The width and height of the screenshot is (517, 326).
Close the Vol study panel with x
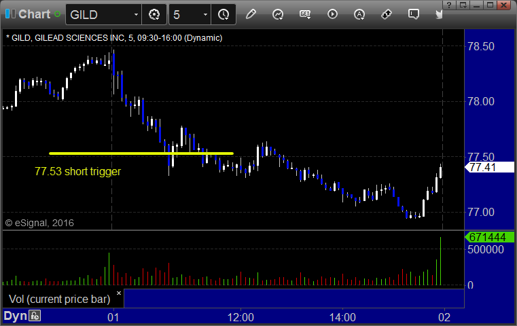click(119, 293)
